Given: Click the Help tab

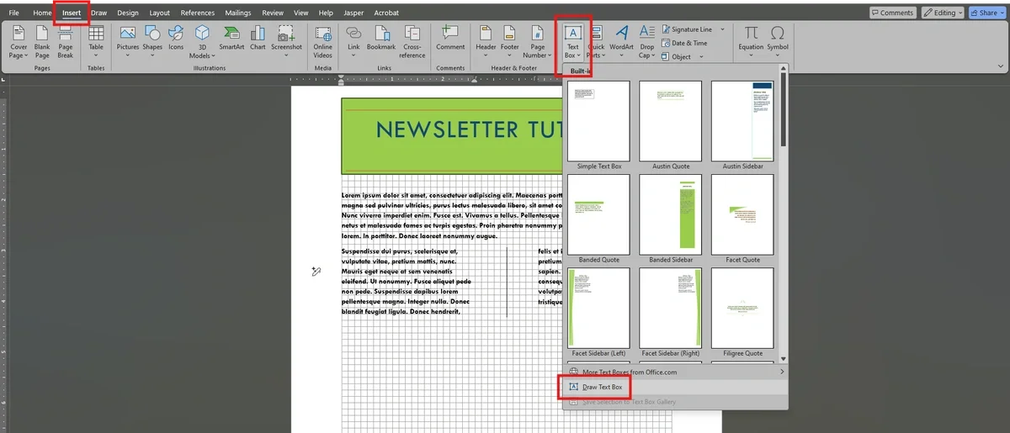Looking at the screenshot, I should point(326,13).
